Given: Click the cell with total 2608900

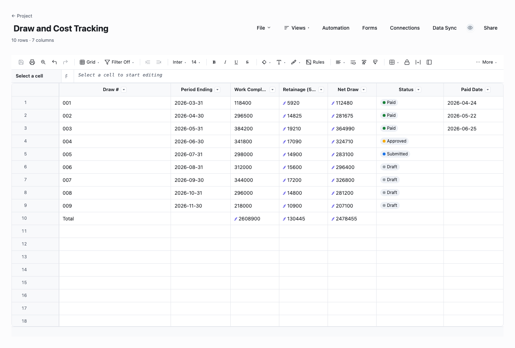Looking at the screenshot, I should point(255,219).
